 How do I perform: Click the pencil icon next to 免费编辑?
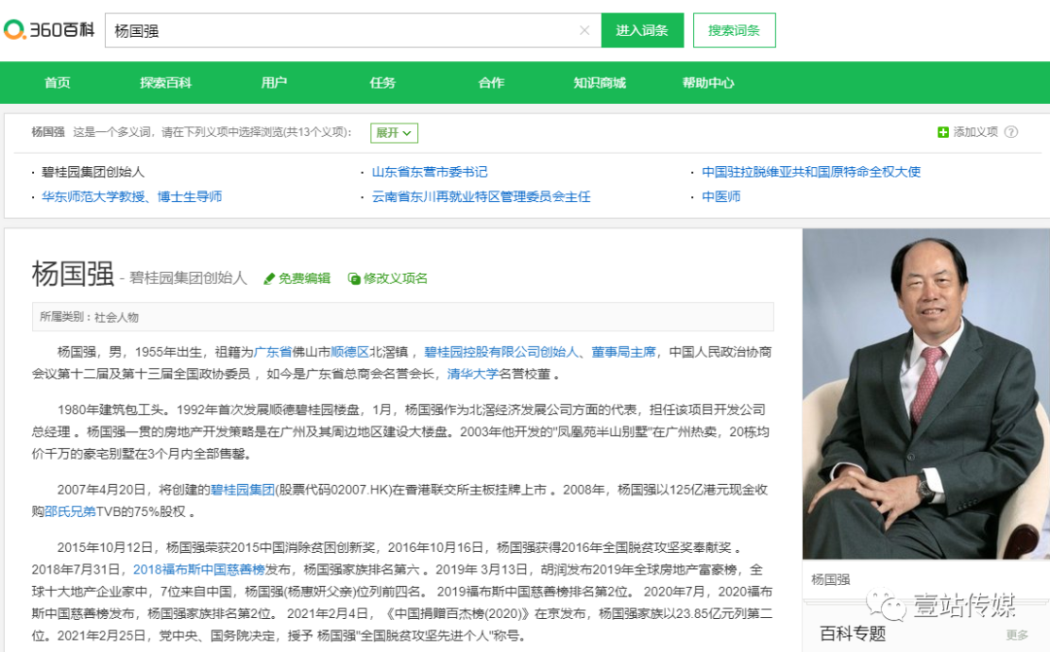coord(271,278)
